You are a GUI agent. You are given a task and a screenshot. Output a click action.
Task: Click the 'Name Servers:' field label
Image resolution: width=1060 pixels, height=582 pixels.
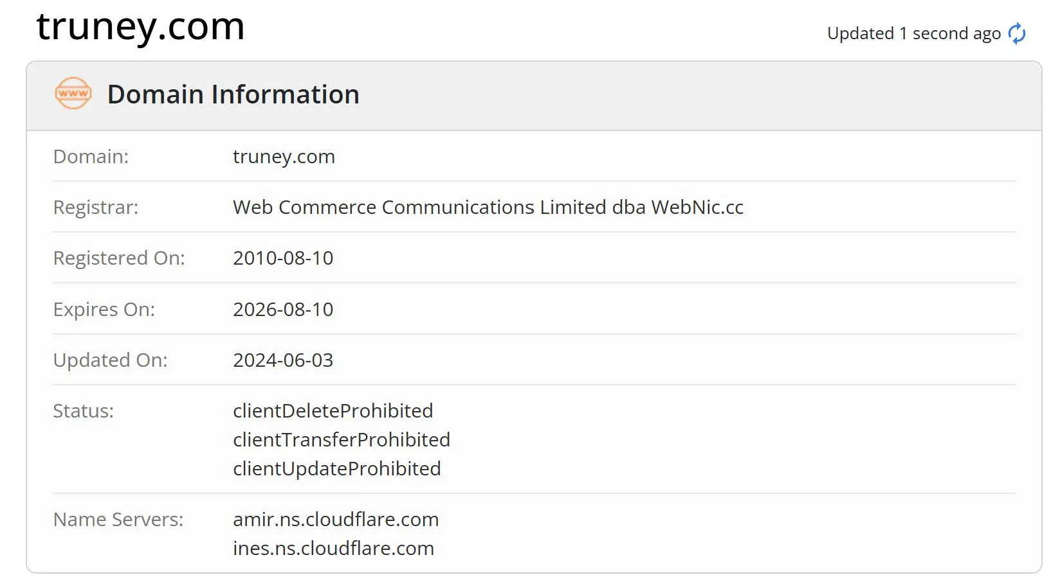click(x=118, y=520)
